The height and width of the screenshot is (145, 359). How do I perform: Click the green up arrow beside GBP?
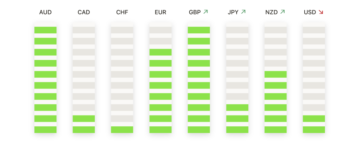point(205,12)
